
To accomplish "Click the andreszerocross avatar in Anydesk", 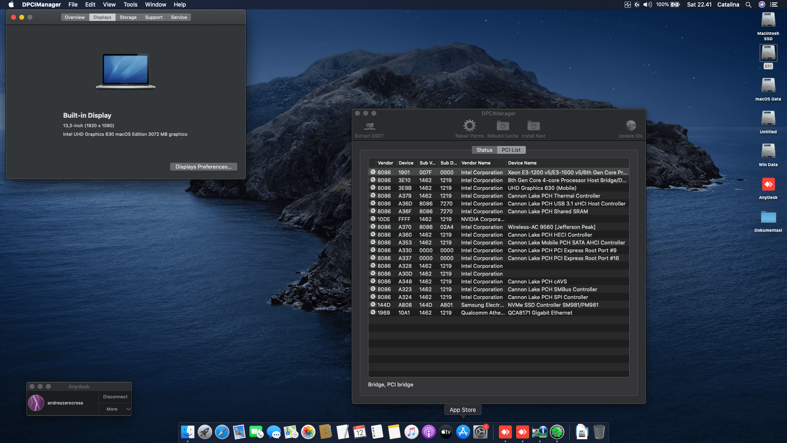I will point(36,403).
